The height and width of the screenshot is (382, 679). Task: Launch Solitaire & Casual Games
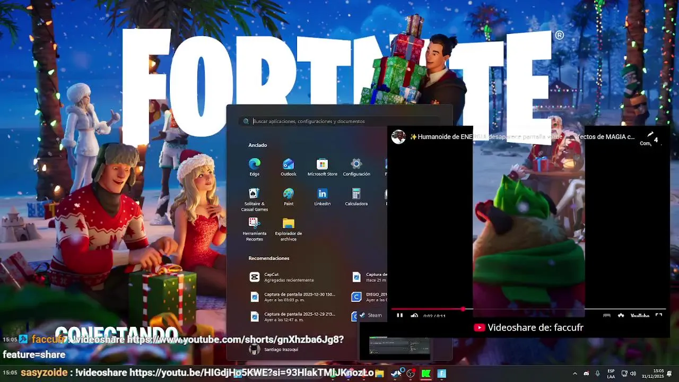255,199
